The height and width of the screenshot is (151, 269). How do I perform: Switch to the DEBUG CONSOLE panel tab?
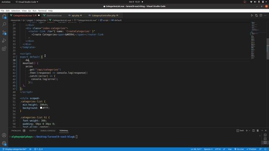coord(48,130)
